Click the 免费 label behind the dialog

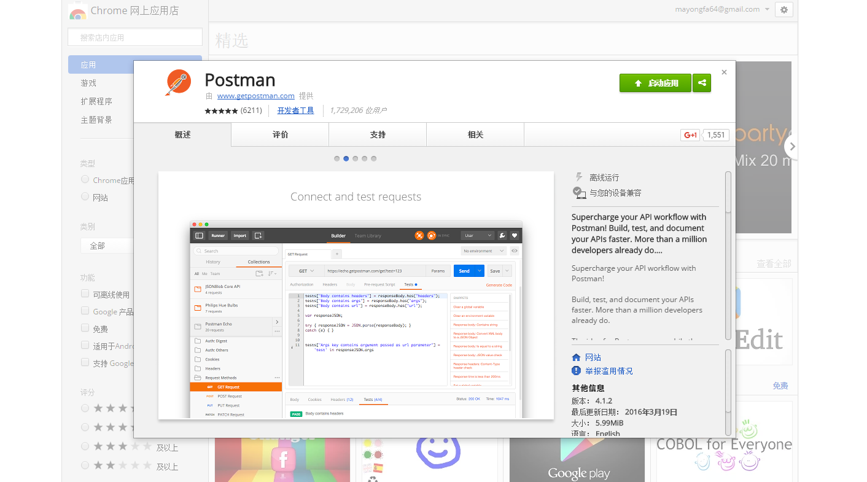click(x=780, y=386)
